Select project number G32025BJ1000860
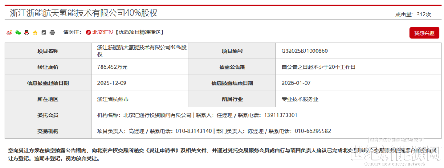 pyautogui.click(x=305, y=51)
